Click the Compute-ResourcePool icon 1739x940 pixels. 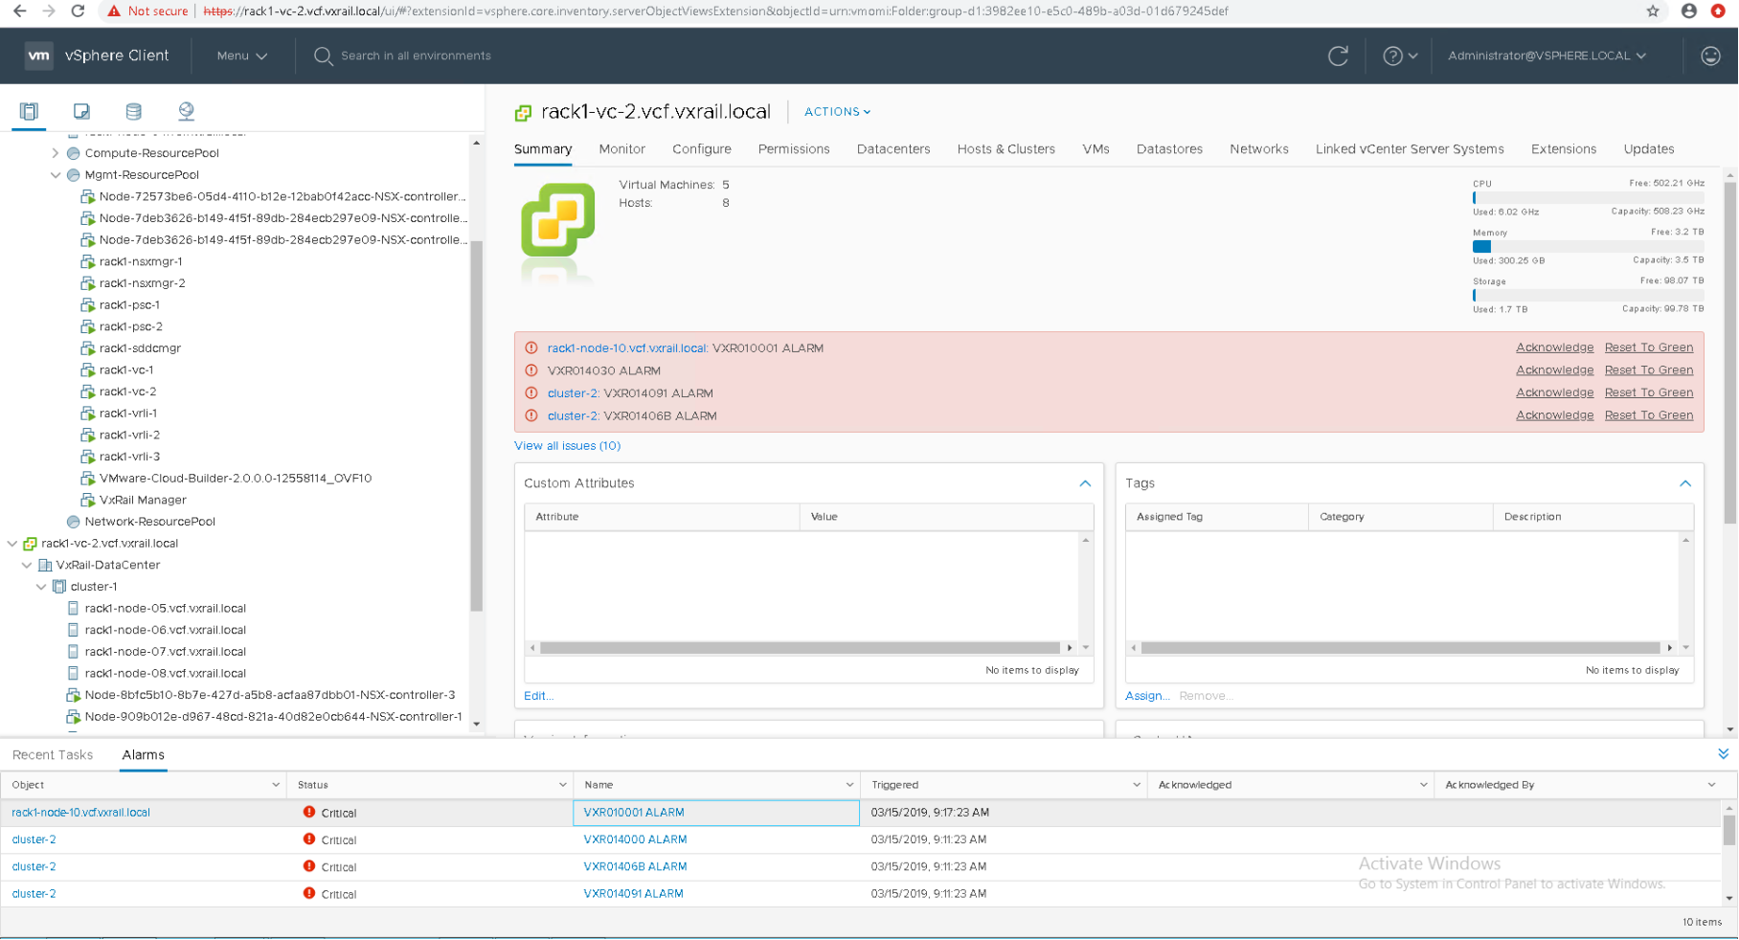pos(74,153)
